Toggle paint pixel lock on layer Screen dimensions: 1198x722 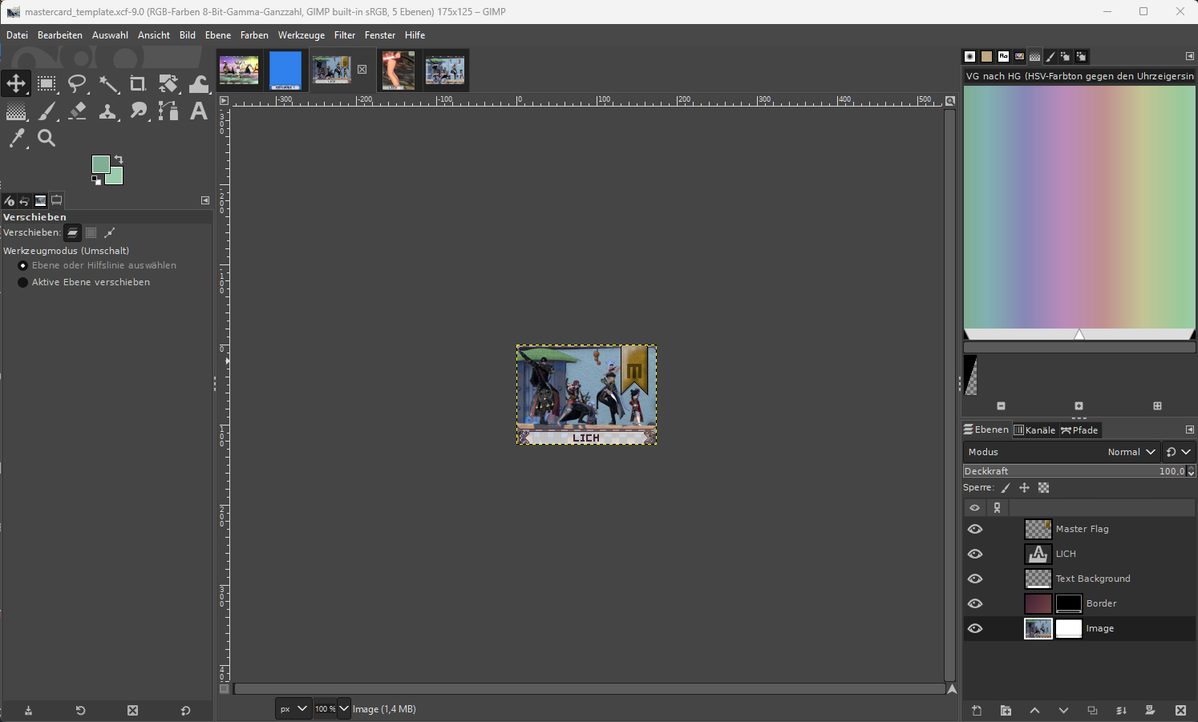(x=1006, y=487)
